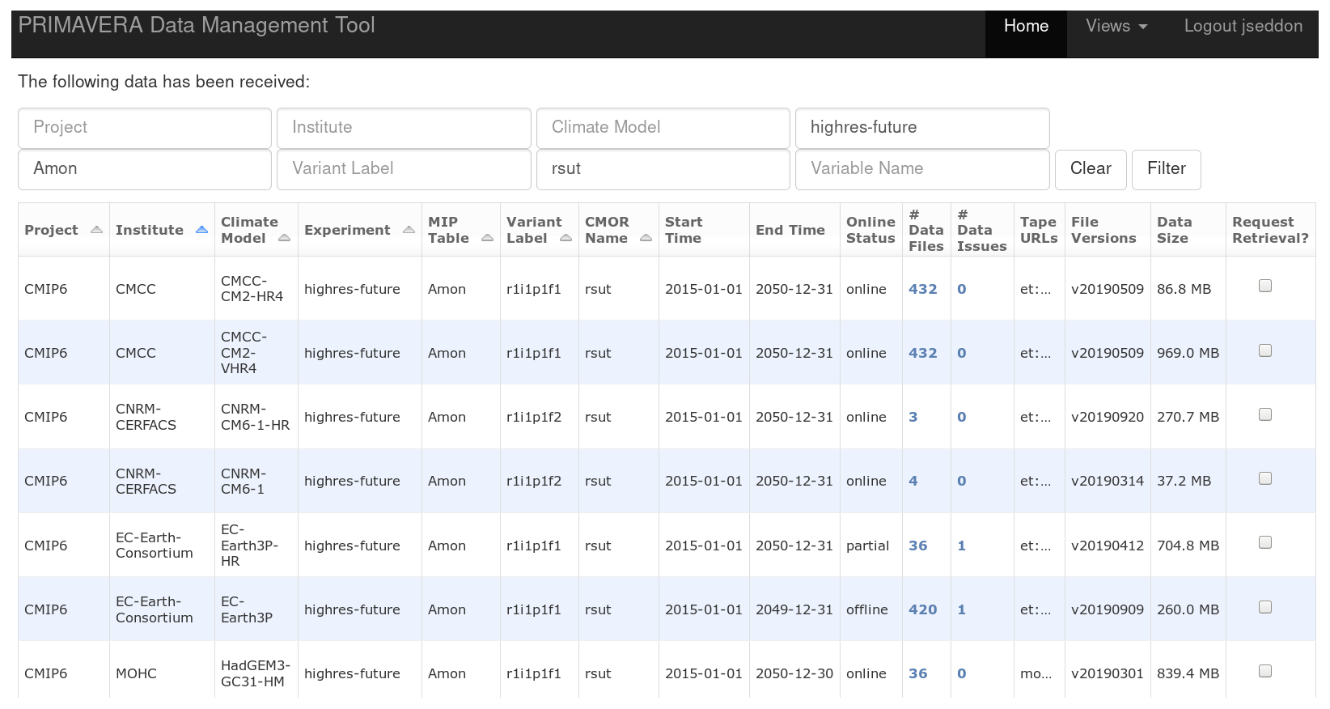Tick retrieval checkbox for CMCC-CM2-HR4 row
Viewport: 1330px width, 709px height.
(1265, 286)
